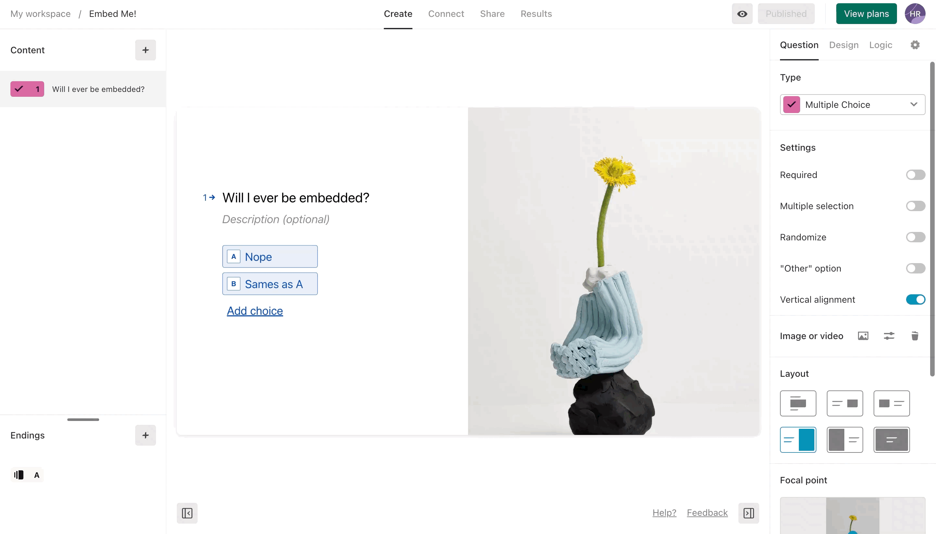
Task: Switch to the Design tab
Action: tap(843, 44)
